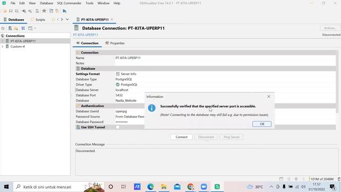Screen dimensions: 341x192
Task: Toggle the Use SSH Tunnel checkbox
Action: (118, 127)
